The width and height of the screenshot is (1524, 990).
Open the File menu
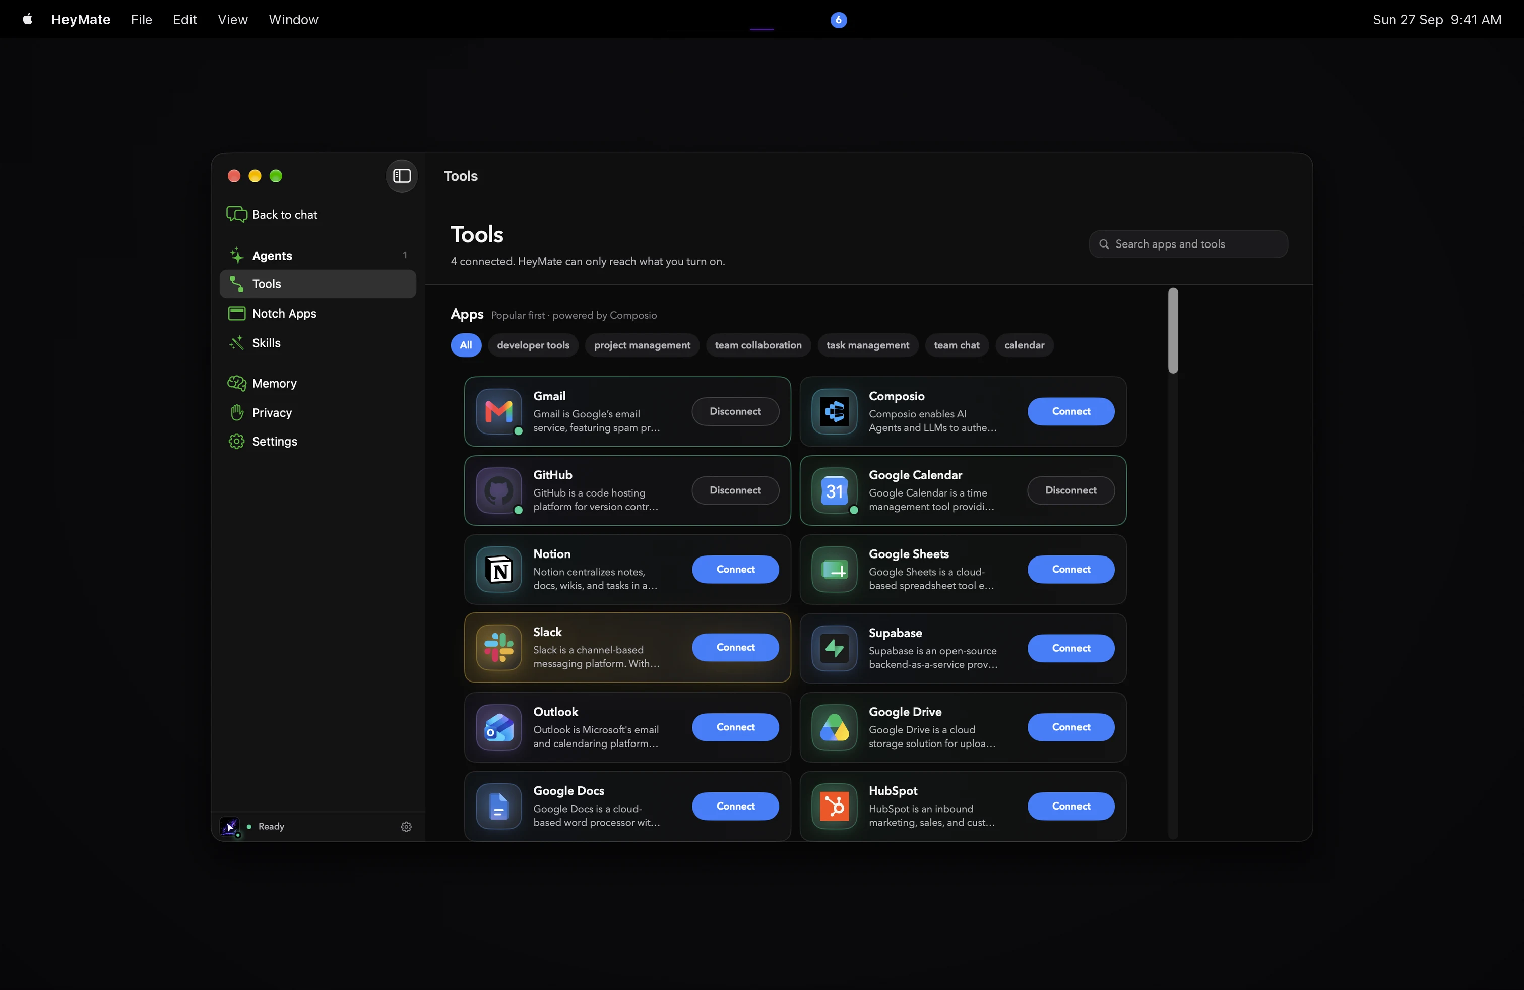click(x=142, y=19)
